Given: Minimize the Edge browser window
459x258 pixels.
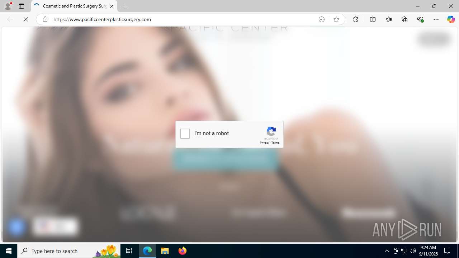Looking at the screenshot, I should tap(417, 6).
